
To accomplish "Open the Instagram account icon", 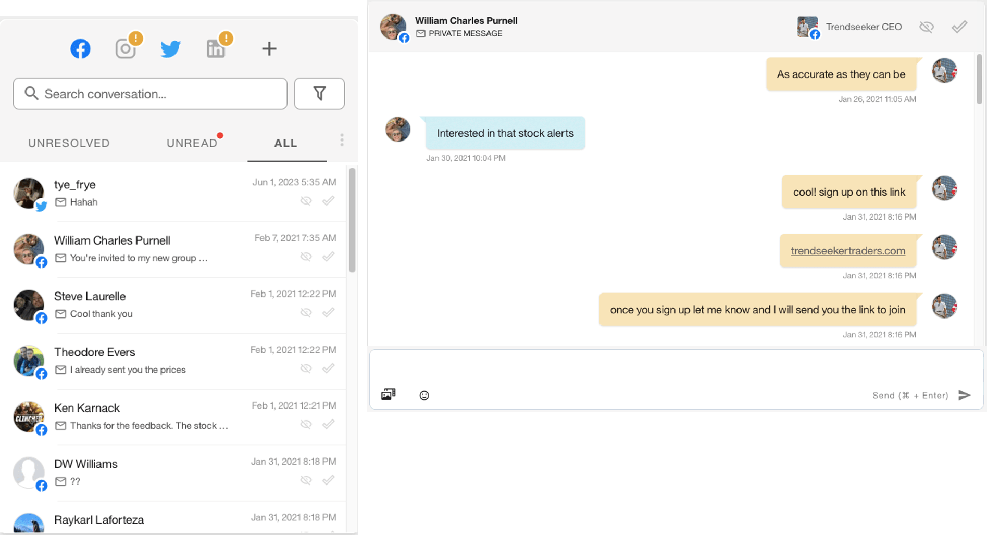I will pos(126,48).
